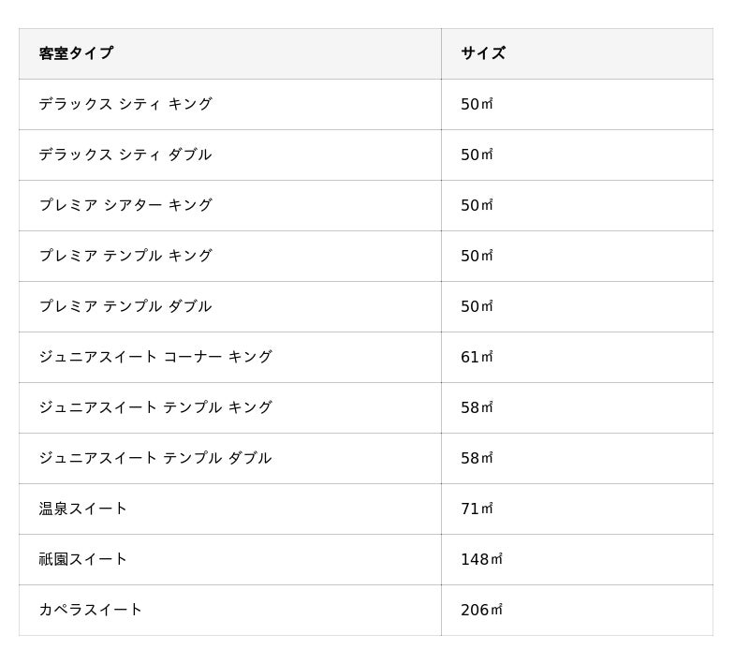This screenshot has height=664, width=749.
Task: Click the ジュニアスイート テンプル キング room name
Action: click(155, 407)
